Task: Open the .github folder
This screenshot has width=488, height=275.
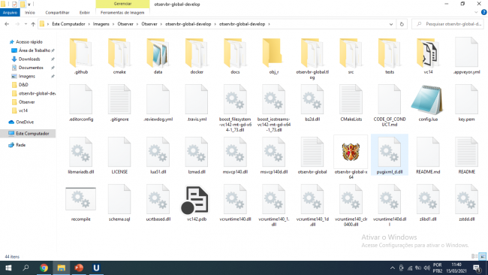Action: [81, 56]
